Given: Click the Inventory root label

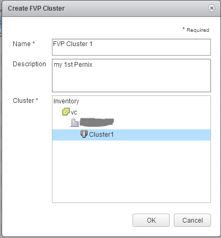Looking at the screenshot, I should pyautogui.click(x=66, y=101).
